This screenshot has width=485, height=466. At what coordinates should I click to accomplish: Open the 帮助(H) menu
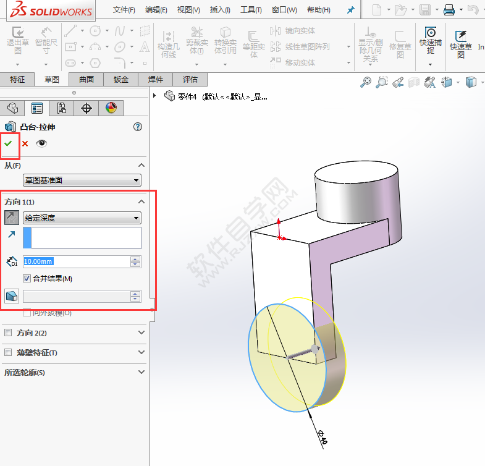point(319,10)
